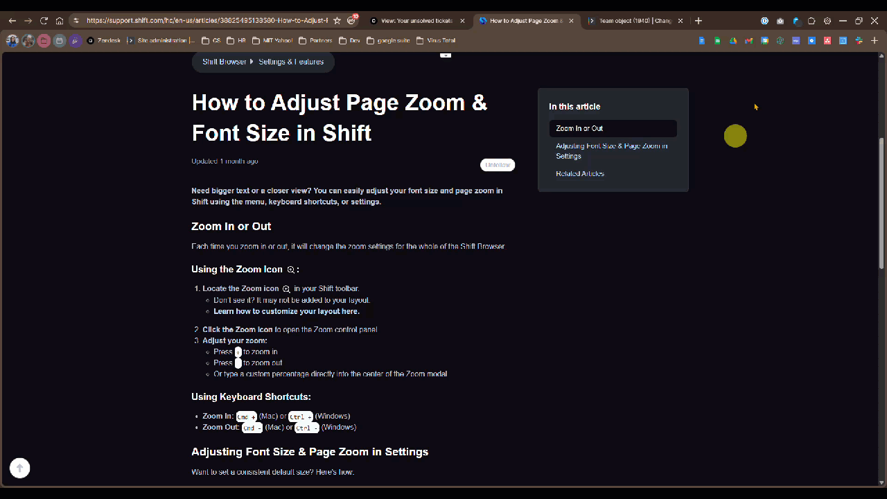Screen dimensions: 887x499
Task: Open the Gmail app in the Shift toolbar
Action: click(x=748, y=40)
